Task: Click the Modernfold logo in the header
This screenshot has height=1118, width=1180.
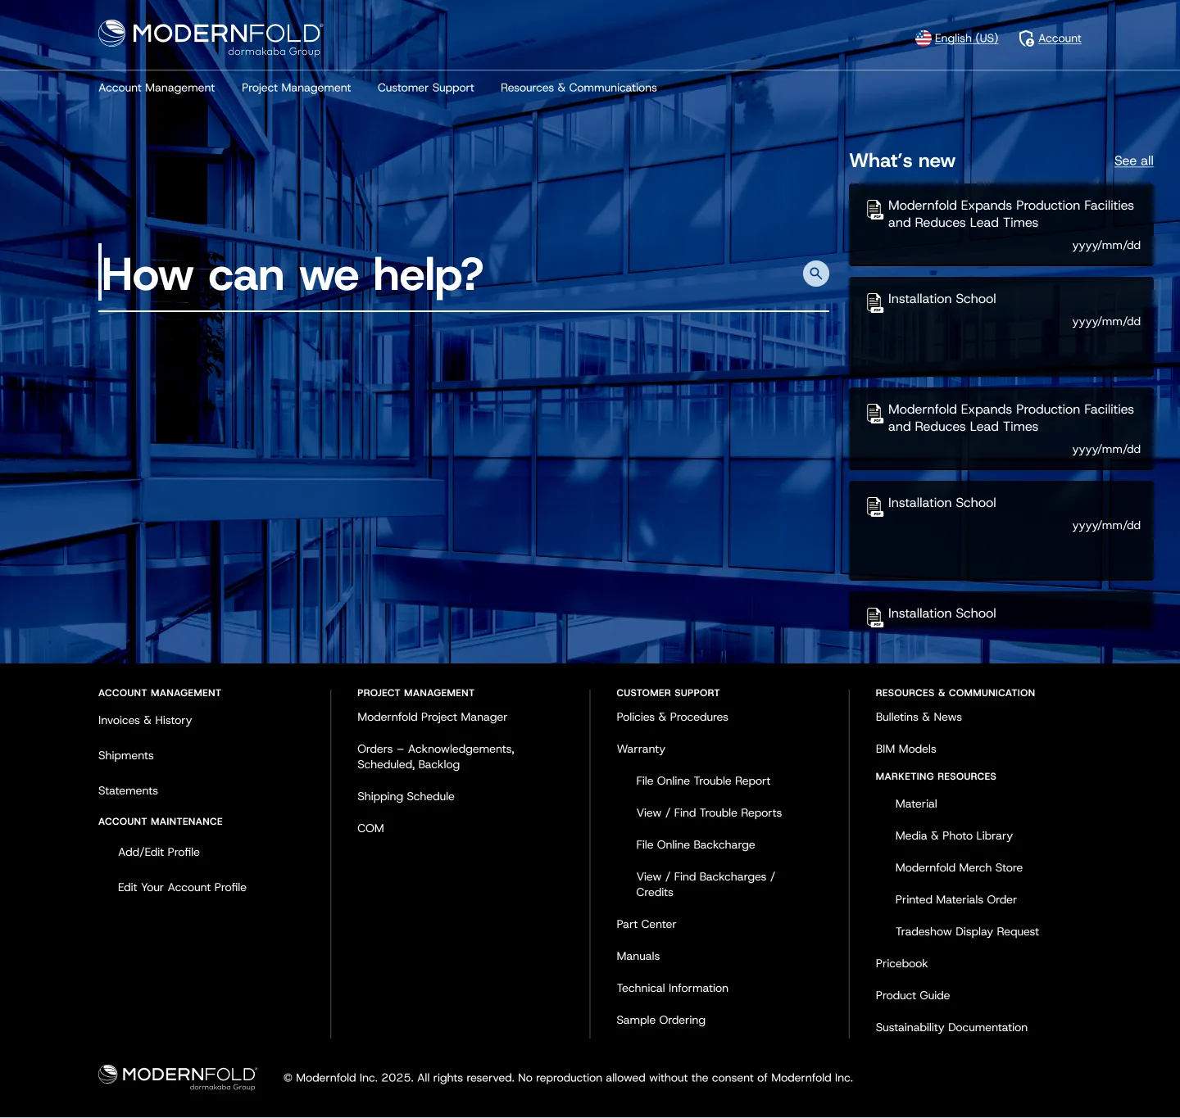Action: click(x=209, y=34)
